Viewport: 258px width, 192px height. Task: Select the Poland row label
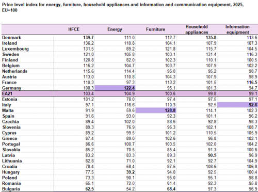click(x=9, y=178)
